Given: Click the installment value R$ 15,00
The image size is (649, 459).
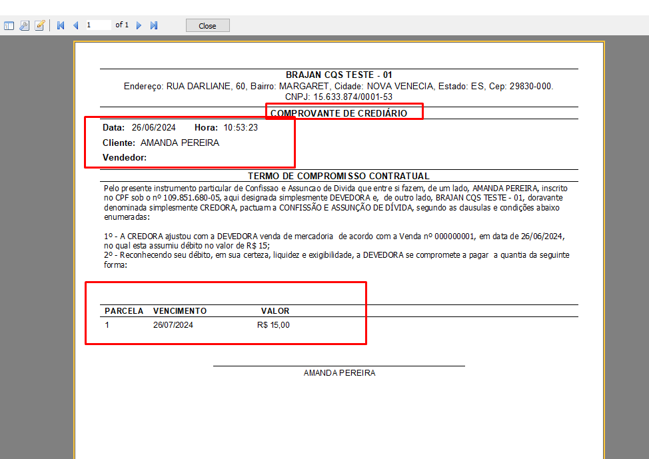Looking at the screenshot, I should 273,325.
